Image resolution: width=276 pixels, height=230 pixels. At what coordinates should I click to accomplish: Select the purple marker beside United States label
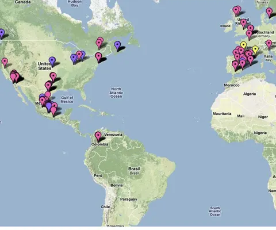point(52,61)
